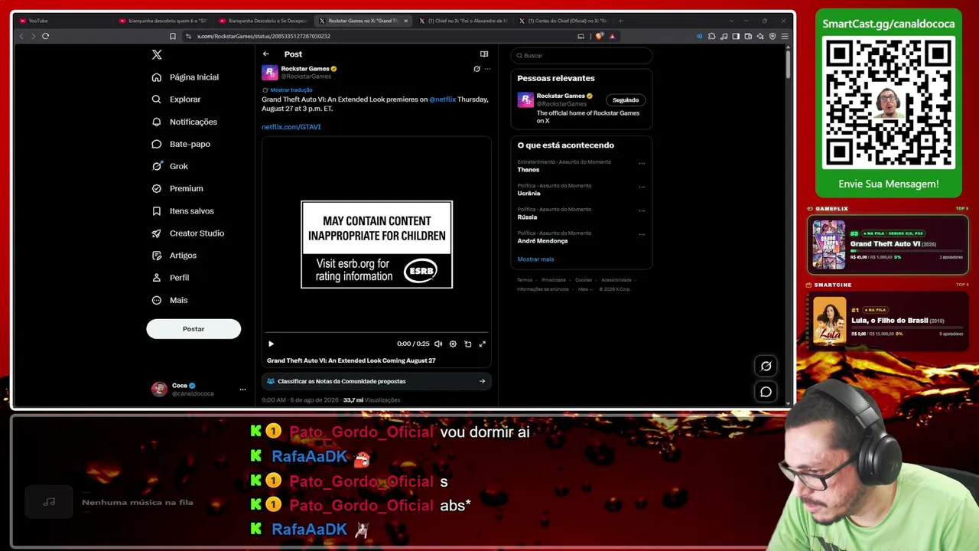The height and width of the screenshot is (551, 979).
Task: Click the ESRB rating video frame
Action: pos(376,245)
